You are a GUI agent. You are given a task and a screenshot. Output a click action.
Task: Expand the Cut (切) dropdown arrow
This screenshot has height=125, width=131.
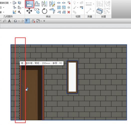(4, 7)
